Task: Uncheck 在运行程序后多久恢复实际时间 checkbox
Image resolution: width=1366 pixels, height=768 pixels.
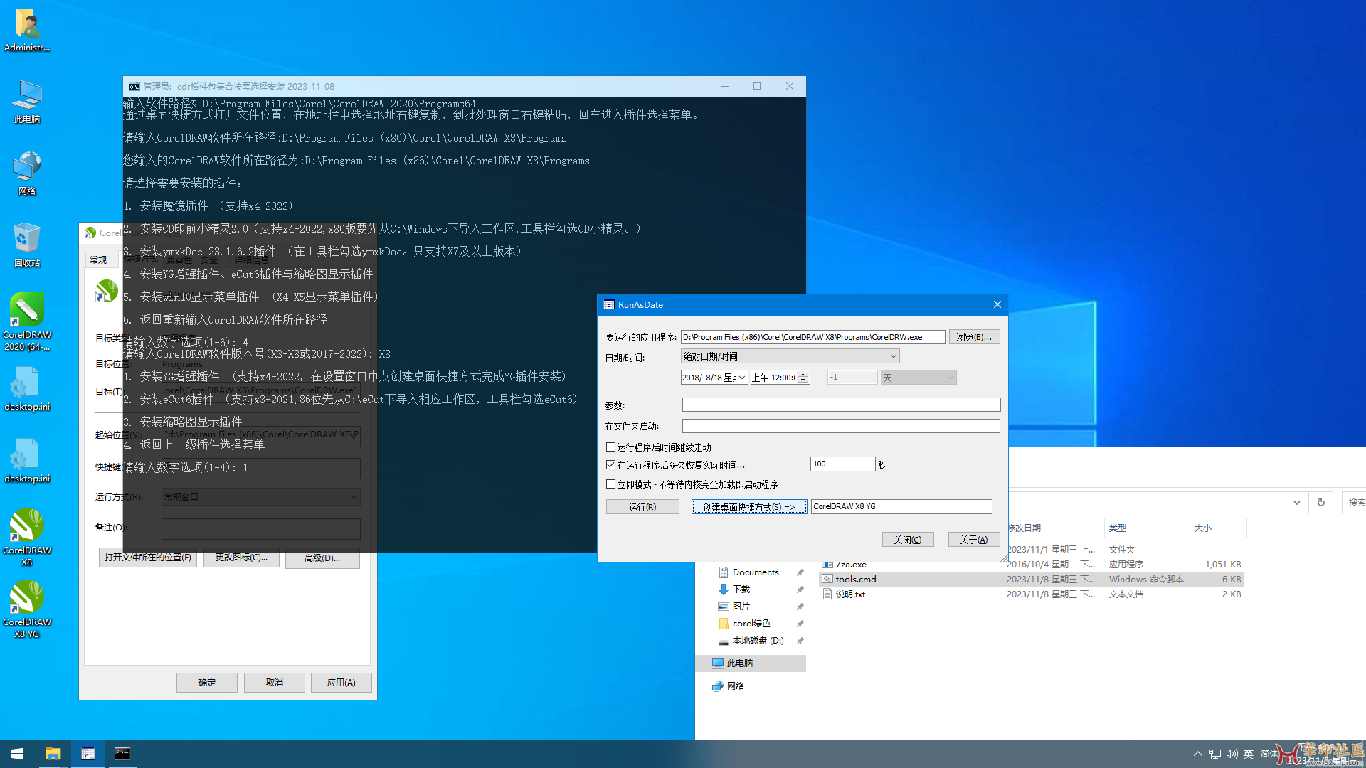Action: (x=610, y=465)
